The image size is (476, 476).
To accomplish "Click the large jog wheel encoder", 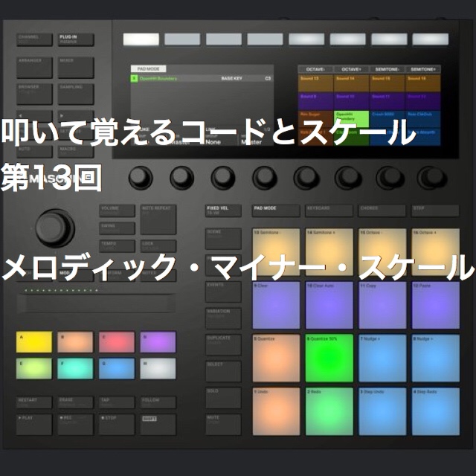I will [x=55, y=228].
